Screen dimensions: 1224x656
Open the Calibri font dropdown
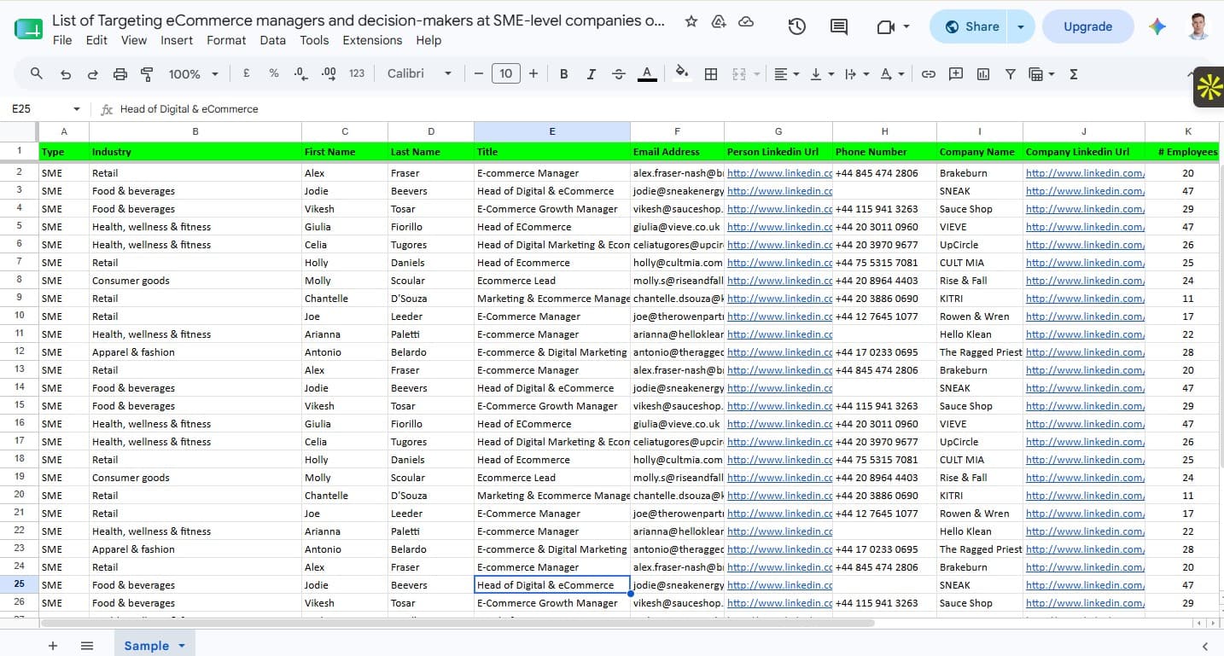point(419,74)
